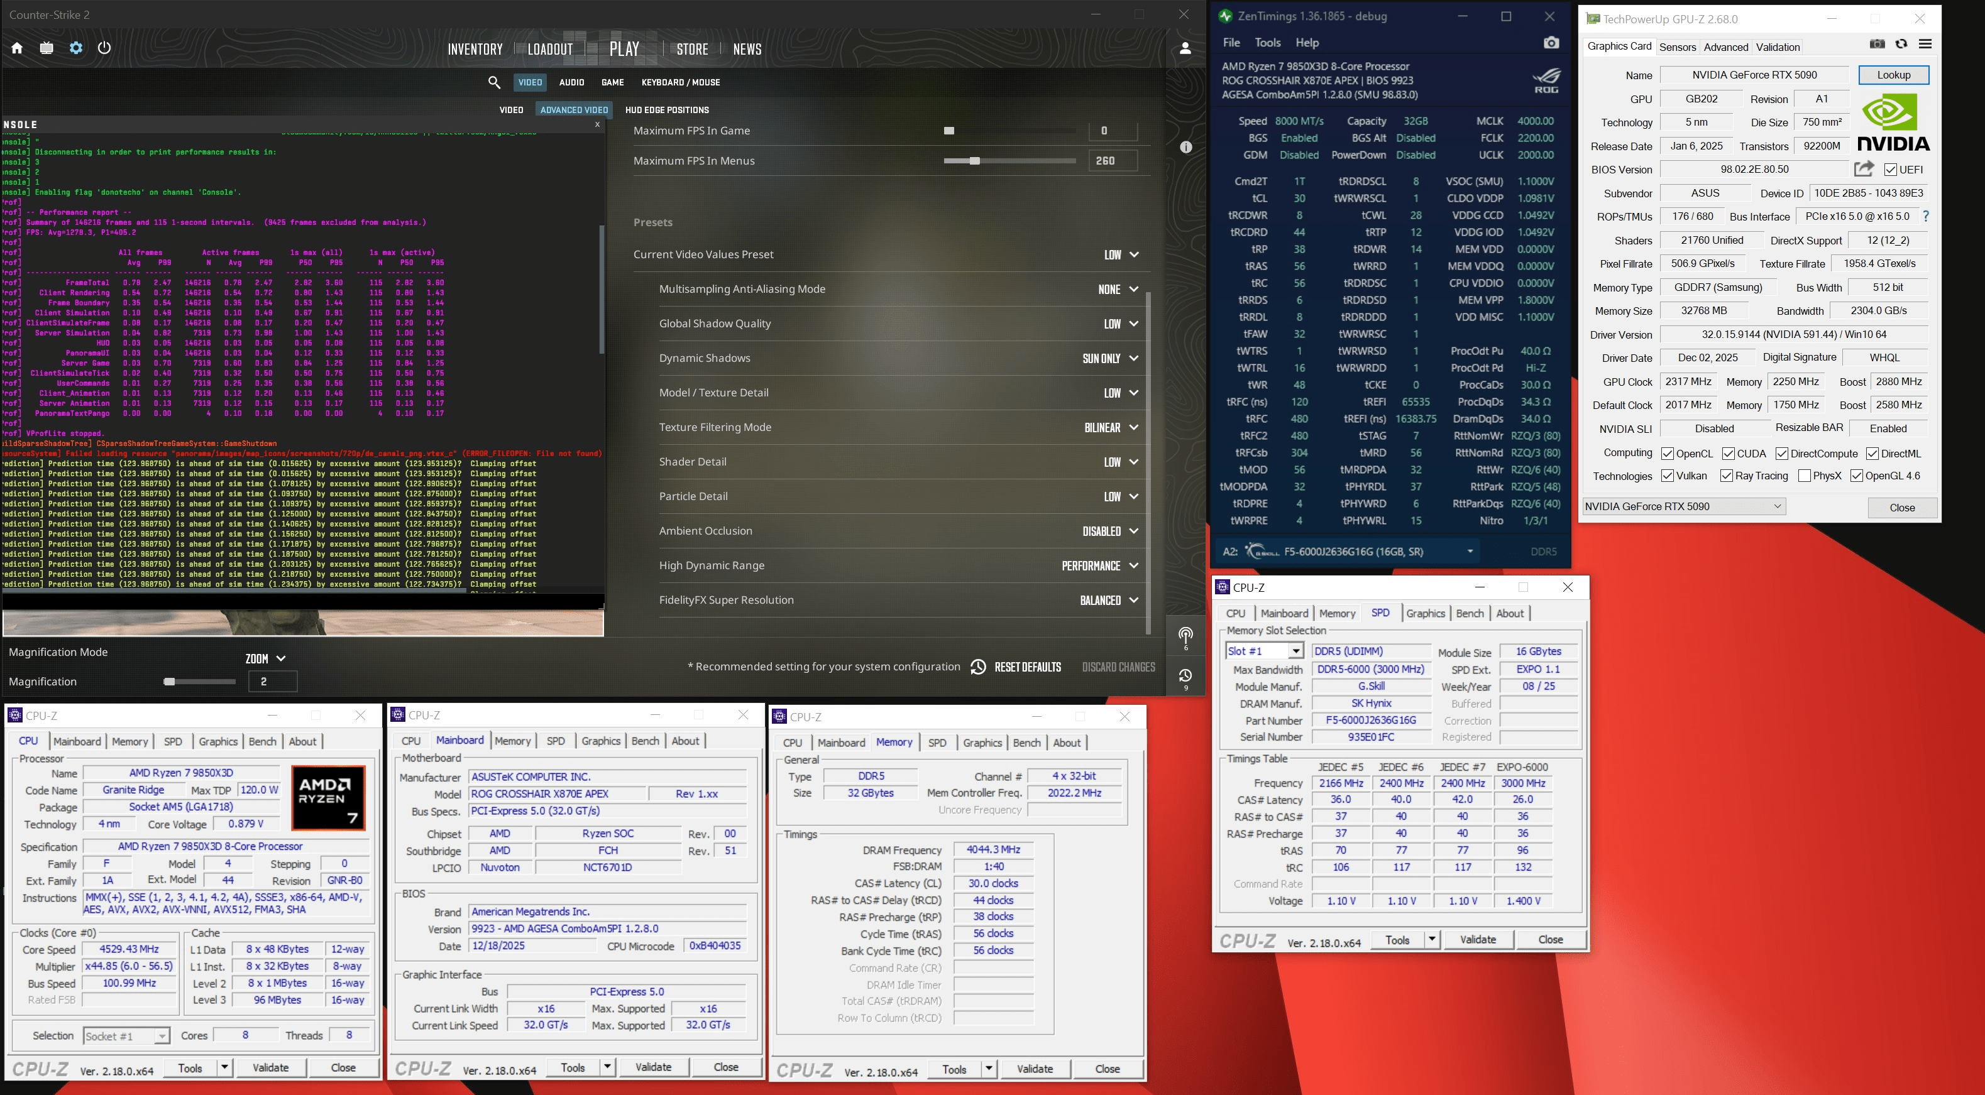
Task: Toggle the Ray Tracing checkbox
Action: click(x=1726, y=476)
